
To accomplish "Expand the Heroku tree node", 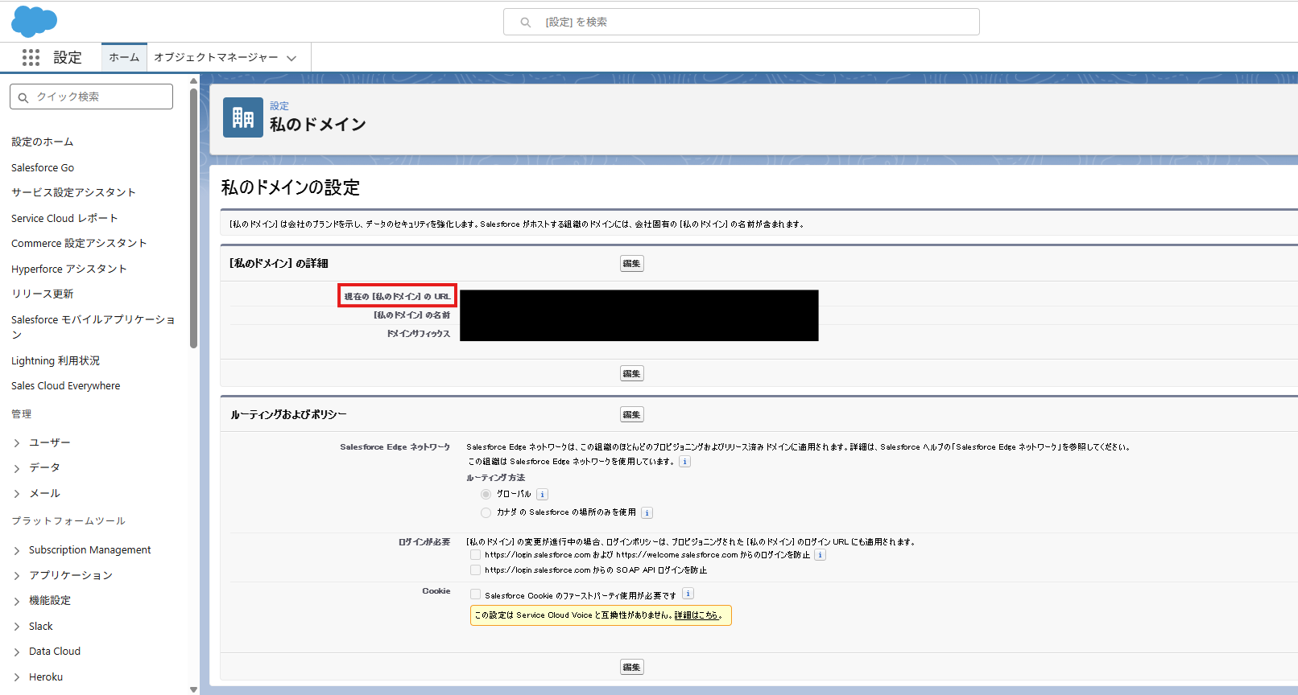I will (x=17, y=677).
